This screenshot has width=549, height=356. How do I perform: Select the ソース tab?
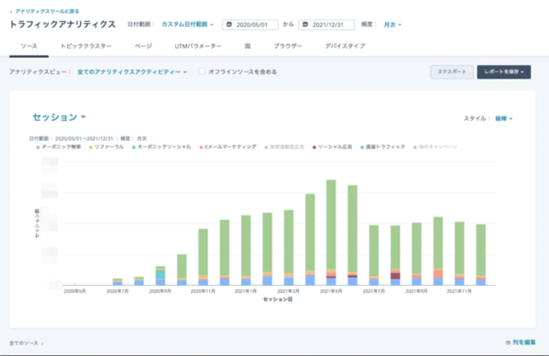[29, 46]
